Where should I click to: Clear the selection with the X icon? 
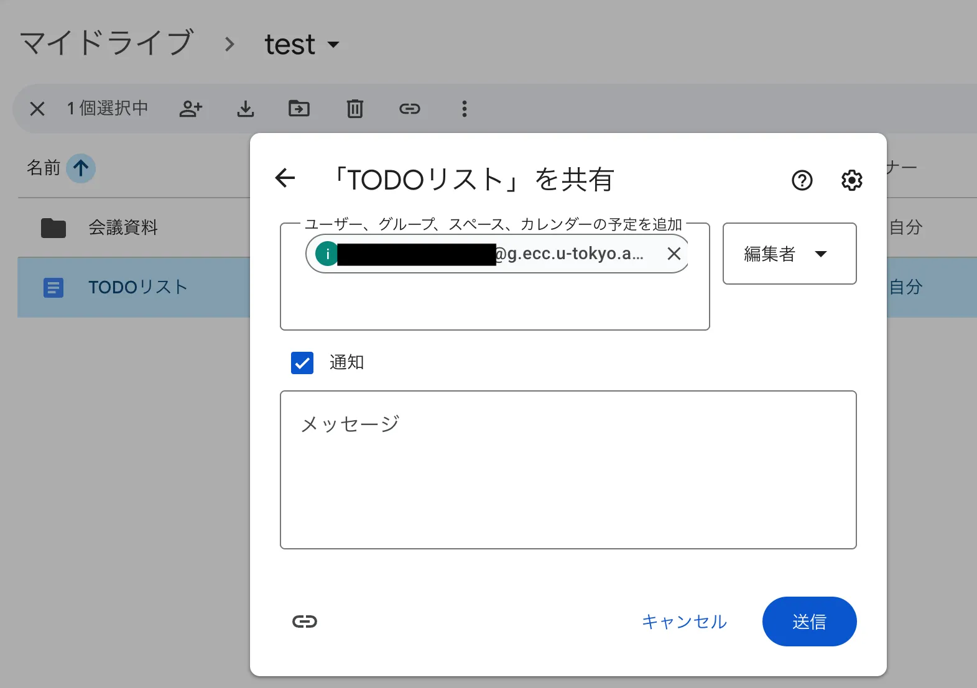pos(37,109)
